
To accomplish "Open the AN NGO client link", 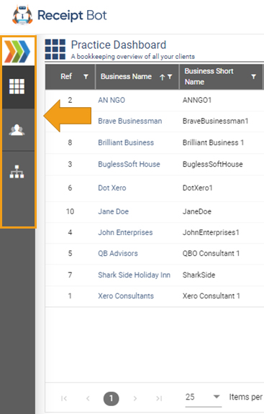I will tap(111, 100).
